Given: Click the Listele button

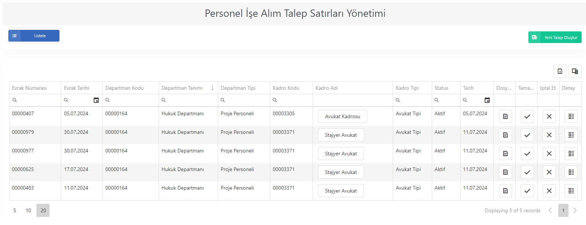Looking at the screenshot, I should 34,36.
